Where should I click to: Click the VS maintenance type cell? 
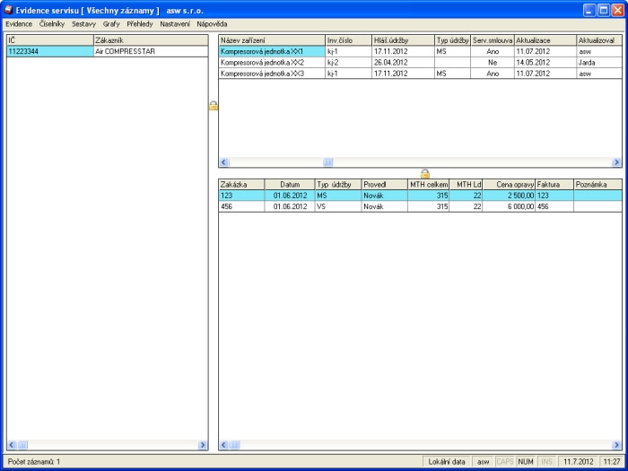point(338,206)
